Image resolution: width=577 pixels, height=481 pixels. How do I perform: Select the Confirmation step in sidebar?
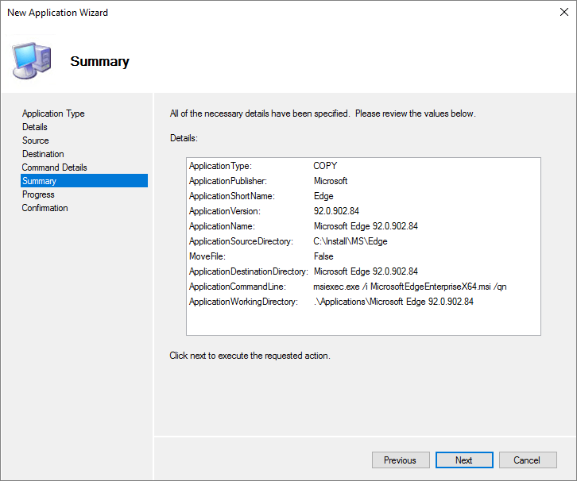(45, 208)
